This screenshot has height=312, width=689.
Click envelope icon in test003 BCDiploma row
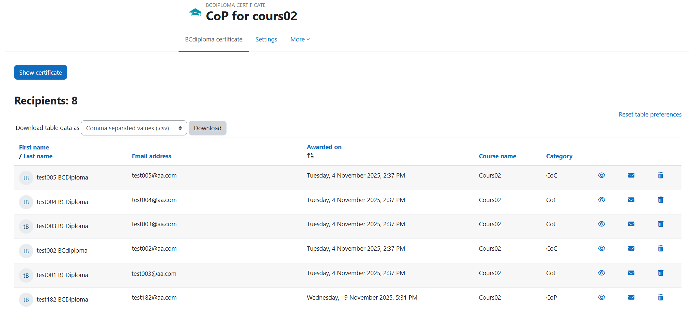pos(631,224)
